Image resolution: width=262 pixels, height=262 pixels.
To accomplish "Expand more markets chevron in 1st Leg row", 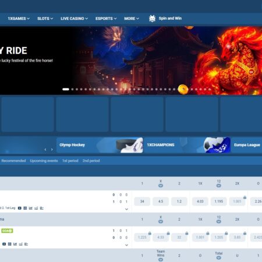I will (x=126, y=209).
